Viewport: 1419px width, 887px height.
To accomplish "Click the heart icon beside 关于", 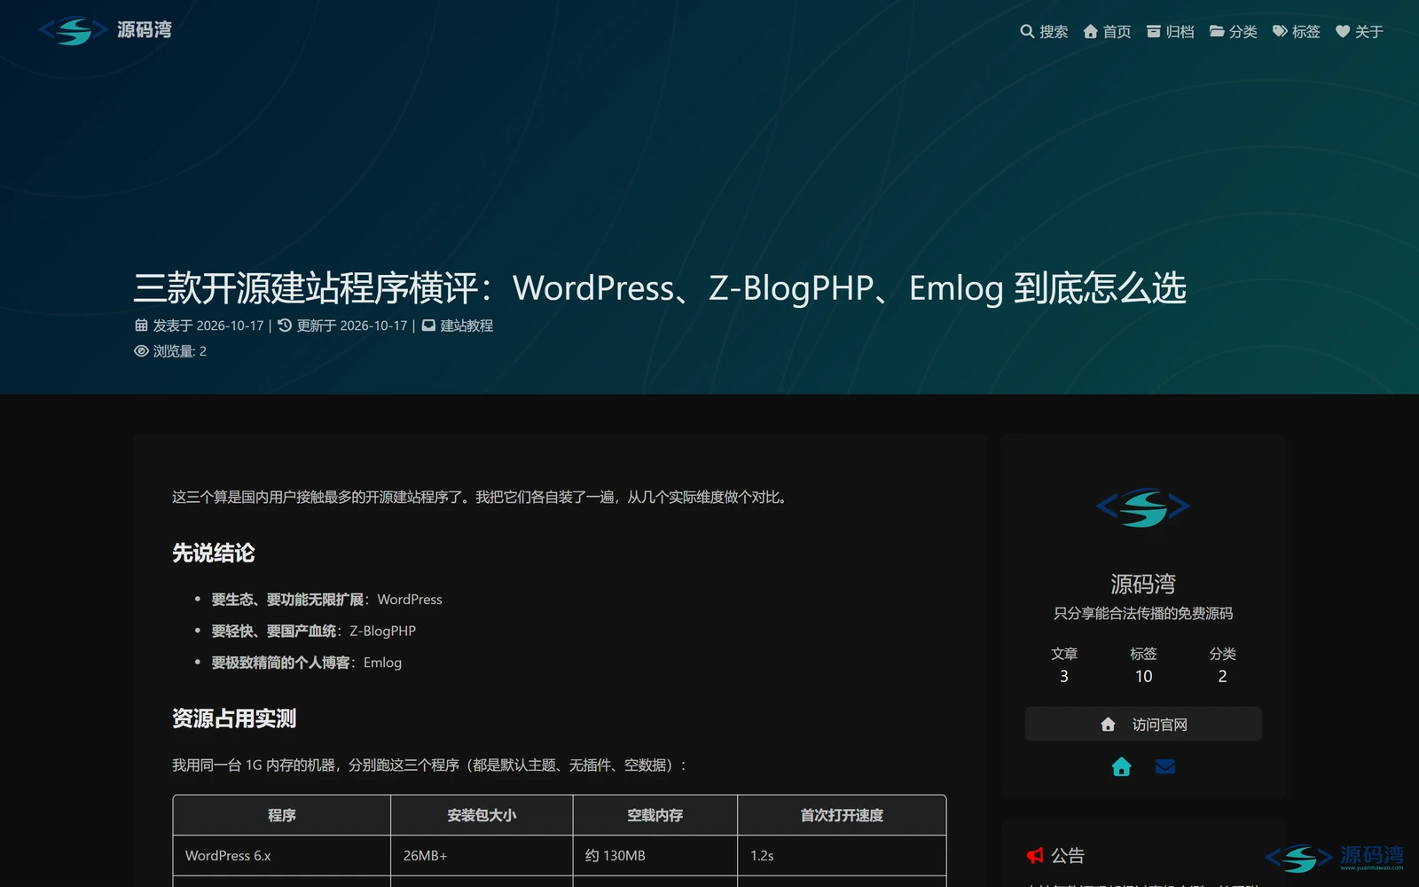I will pos(1343,31).
